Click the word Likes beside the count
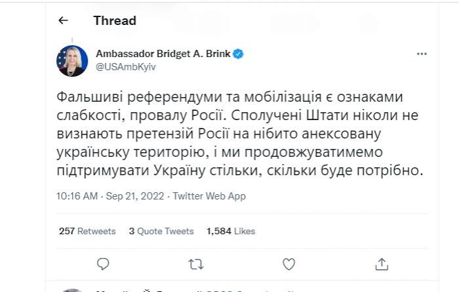The image size is (459, 292). (245, 231)
